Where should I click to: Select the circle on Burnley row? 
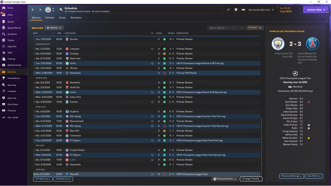[34, 39]
